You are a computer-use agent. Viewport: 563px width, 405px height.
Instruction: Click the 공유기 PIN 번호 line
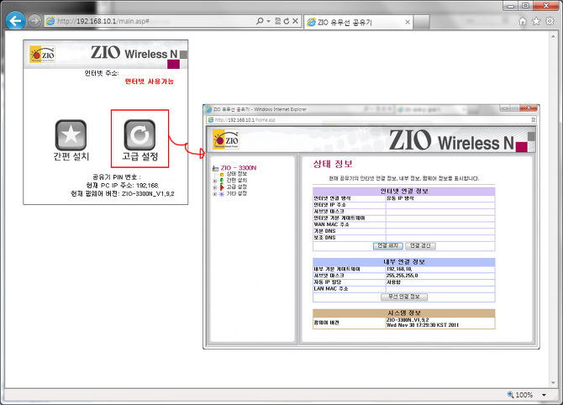coord(117,177)
